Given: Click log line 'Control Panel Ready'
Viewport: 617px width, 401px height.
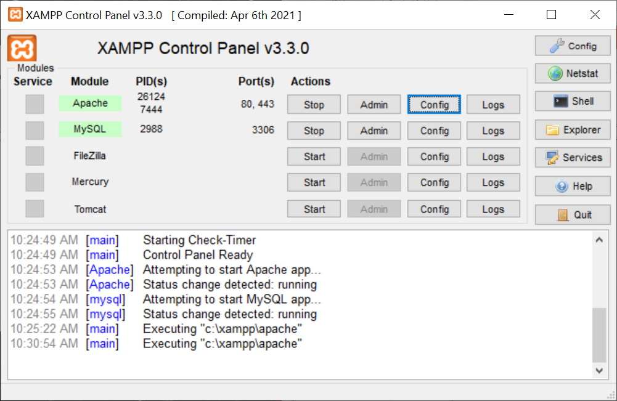Looking at the screenshot, I should click(x=198, y=255).
